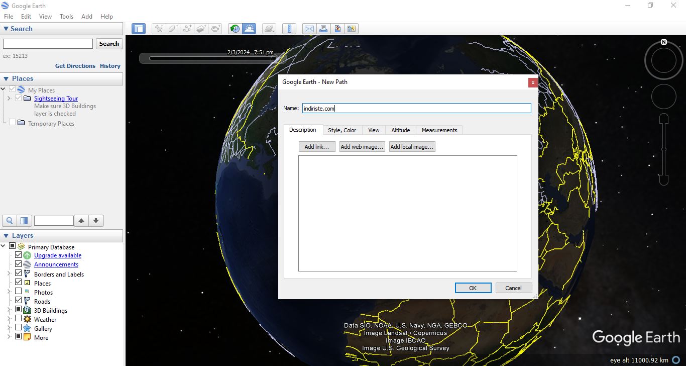The image size is (686, 366).
Task: Click the Description text area
Action: pyautogui.click(x=408, y=214)
